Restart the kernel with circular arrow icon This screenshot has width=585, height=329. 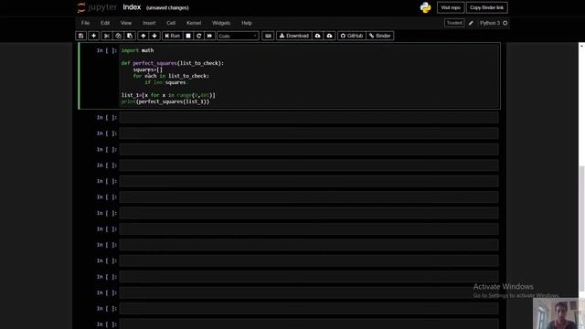199,36
